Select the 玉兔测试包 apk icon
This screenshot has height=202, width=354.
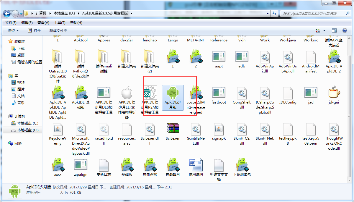click(x=242, y=165)
